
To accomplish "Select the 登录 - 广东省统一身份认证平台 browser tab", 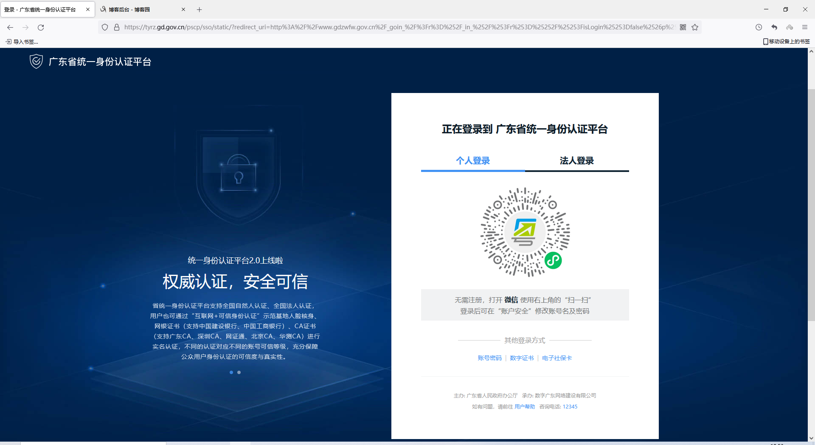I will click(x=48, y=9).
